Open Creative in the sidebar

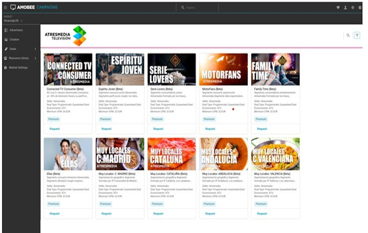pos(14,40)
